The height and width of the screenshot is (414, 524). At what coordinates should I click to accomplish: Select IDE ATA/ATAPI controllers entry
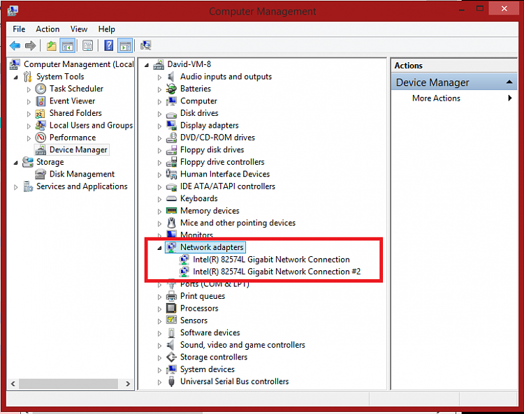[x=228, y=186]
